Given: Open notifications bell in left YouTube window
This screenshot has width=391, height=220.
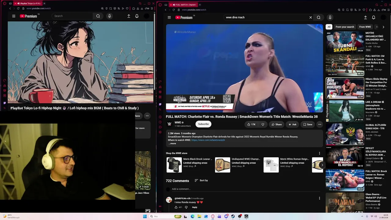Looking at the screenshot, I should (137, 16).
